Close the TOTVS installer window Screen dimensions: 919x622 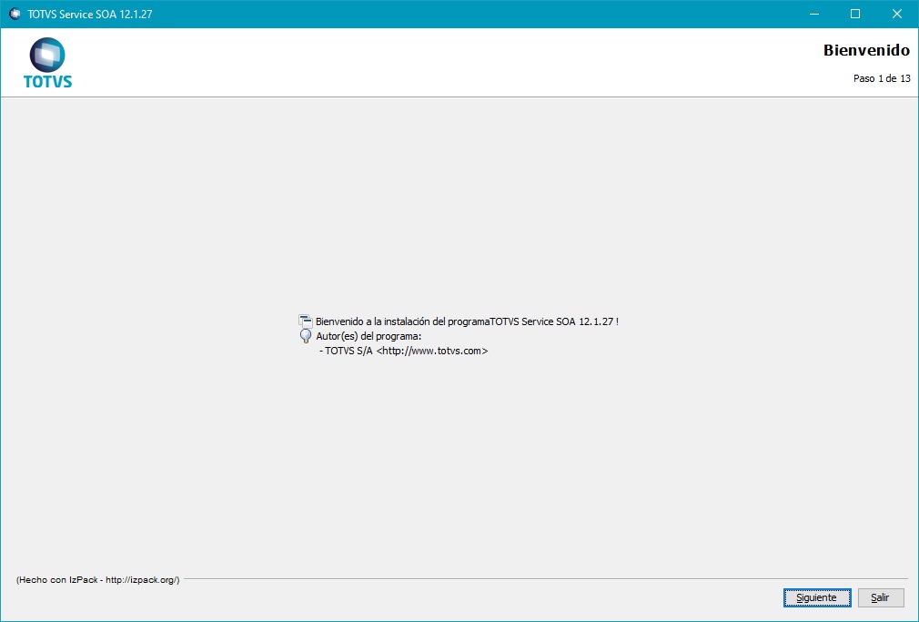[x=897, y=14]
